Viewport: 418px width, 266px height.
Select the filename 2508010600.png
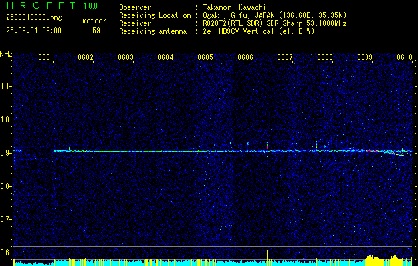[34, 18]
